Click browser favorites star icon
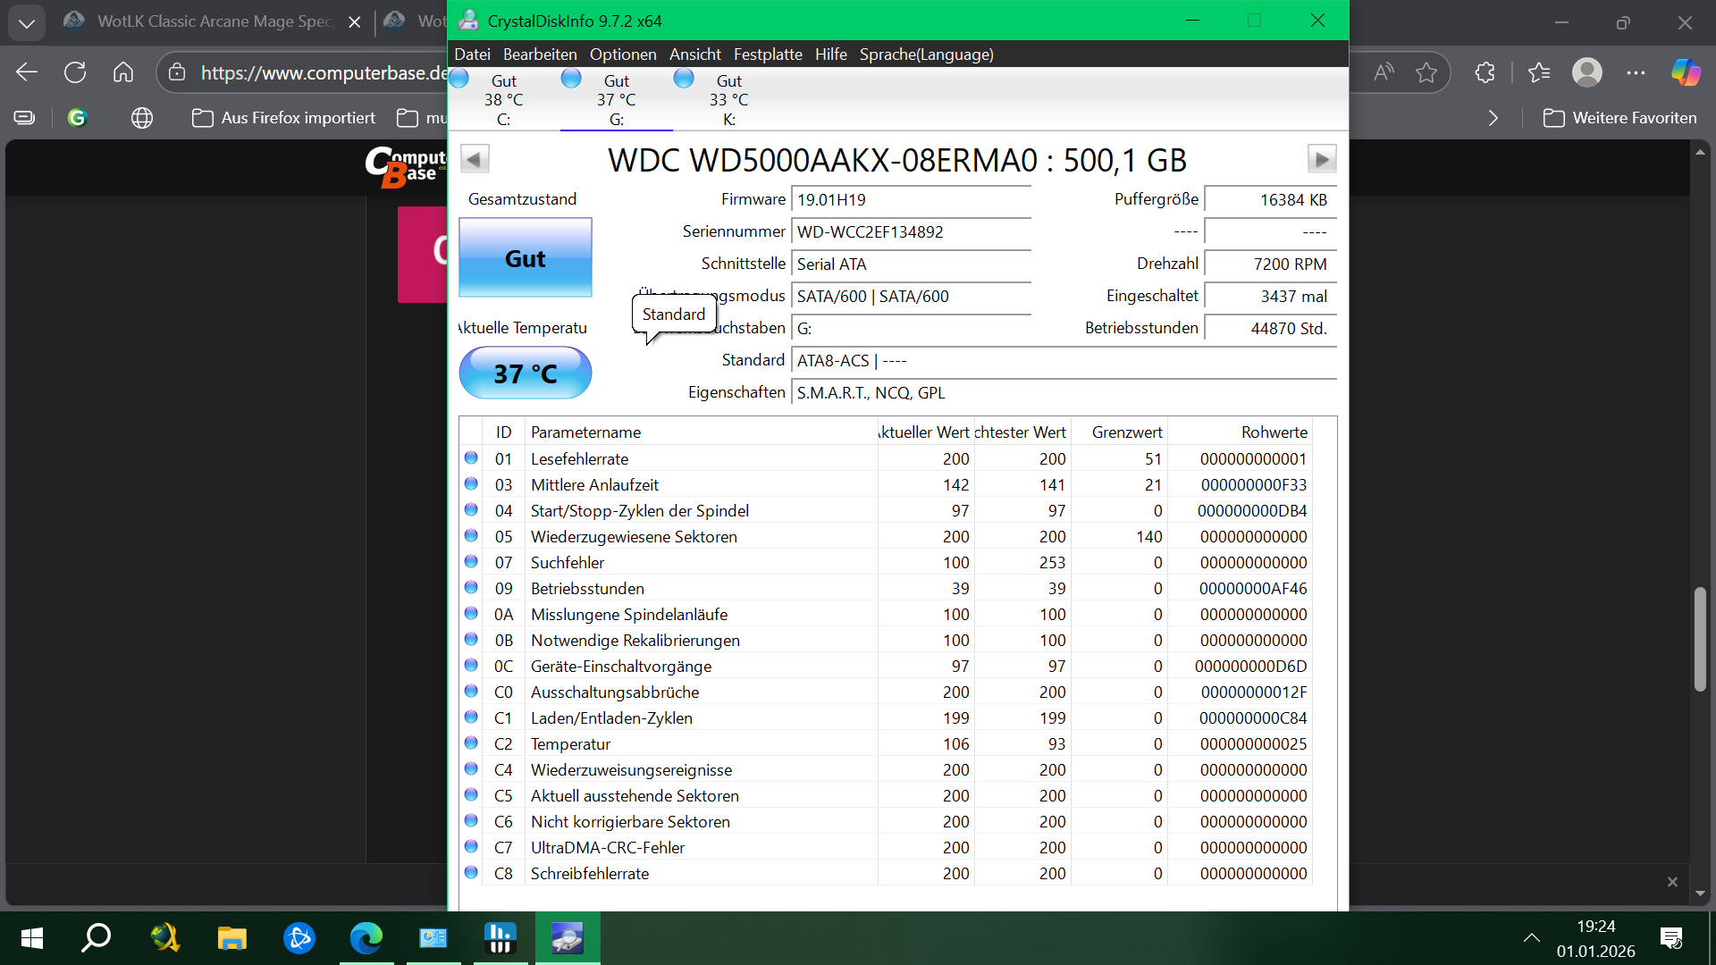Viewport: 1716px width, 965px height. [1426, 72]
